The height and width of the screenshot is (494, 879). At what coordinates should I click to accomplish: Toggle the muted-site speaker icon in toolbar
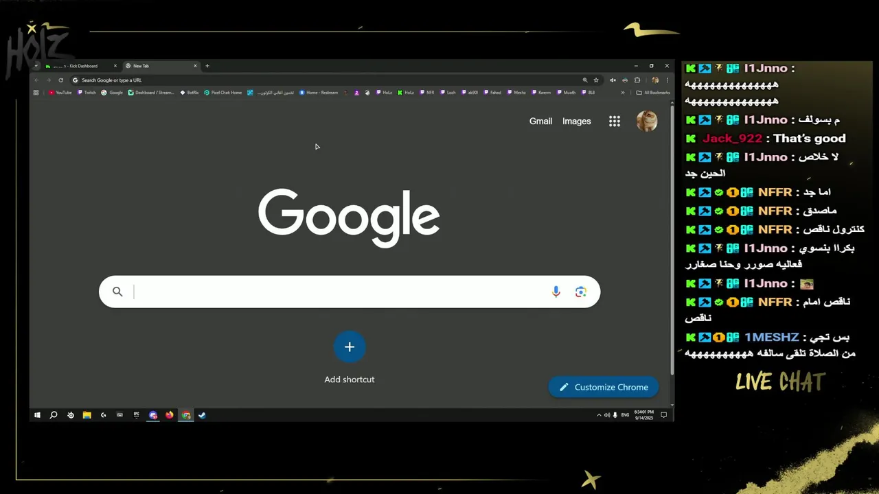click(613, 80)
